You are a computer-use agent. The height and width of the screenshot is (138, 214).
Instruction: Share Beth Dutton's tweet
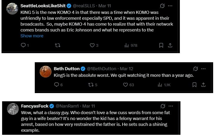pyautogui.click(x=203, y=85)
